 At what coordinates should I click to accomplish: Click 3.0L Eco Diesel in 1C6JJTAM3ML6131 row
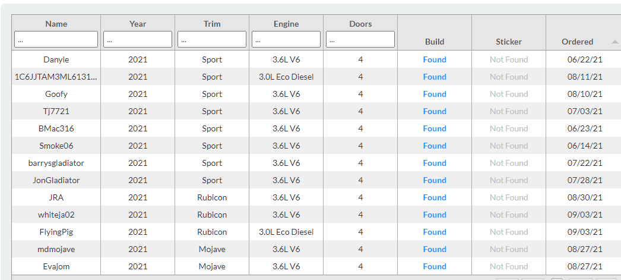pyautogui.click(x=286, y=77)
